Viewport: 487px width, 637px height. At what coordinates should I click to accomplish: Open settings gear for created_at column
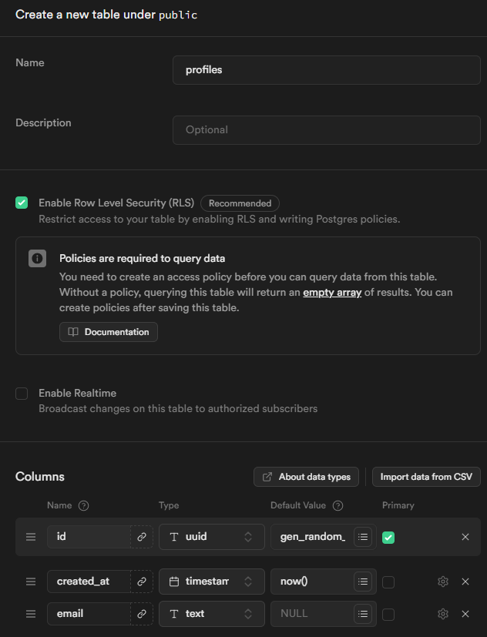(x=443, y=582)
